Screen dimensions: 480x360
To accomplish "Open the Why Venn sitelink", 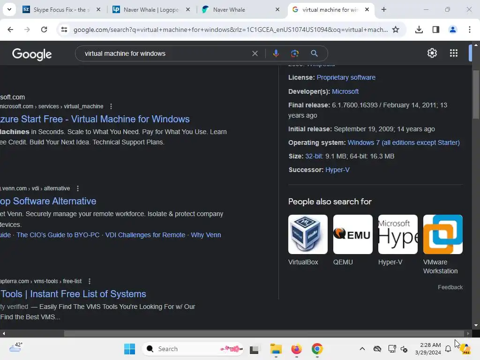I will click(x=206, y=235).
